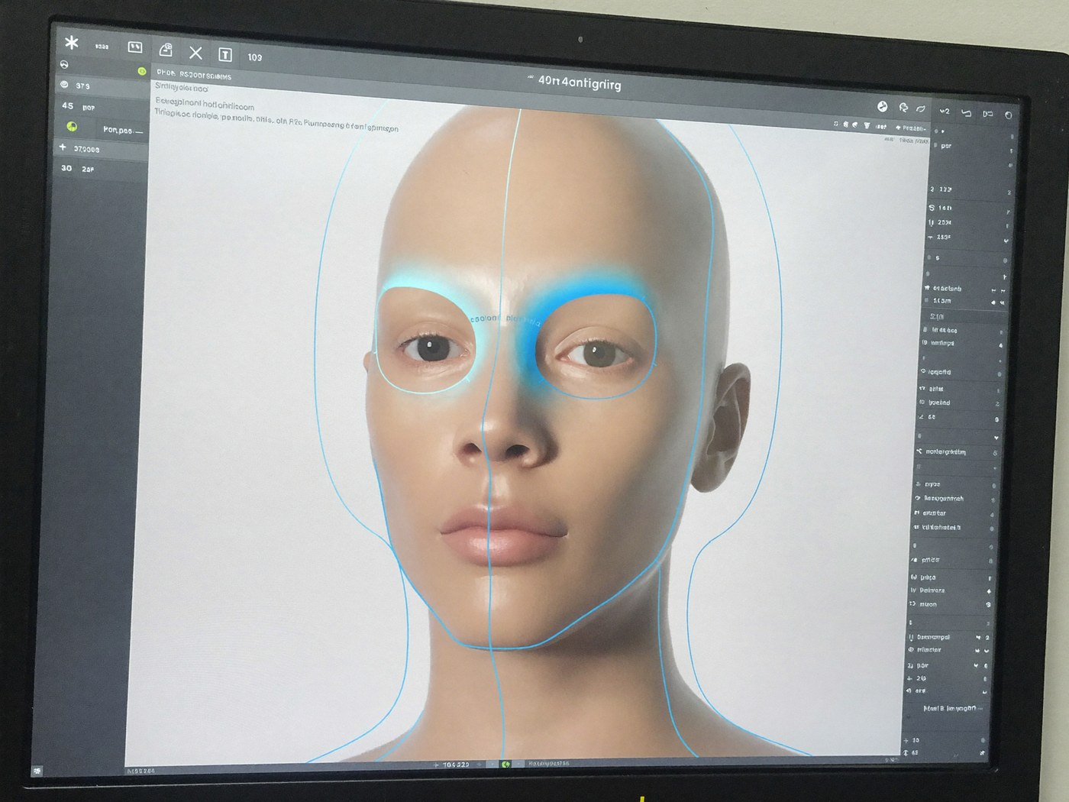Screen dimensions: 1069x802
Task: Click the funnel filter icon above canvas right
Action: 867,125
